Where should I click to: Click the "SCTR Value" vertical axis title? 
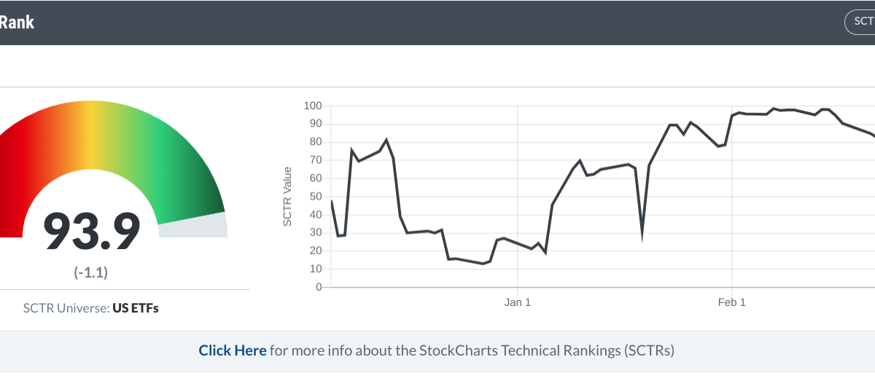[287, 197]
